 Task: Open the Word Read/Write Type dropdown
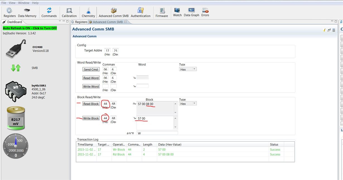pyautogui.click(x=188, y=69)
